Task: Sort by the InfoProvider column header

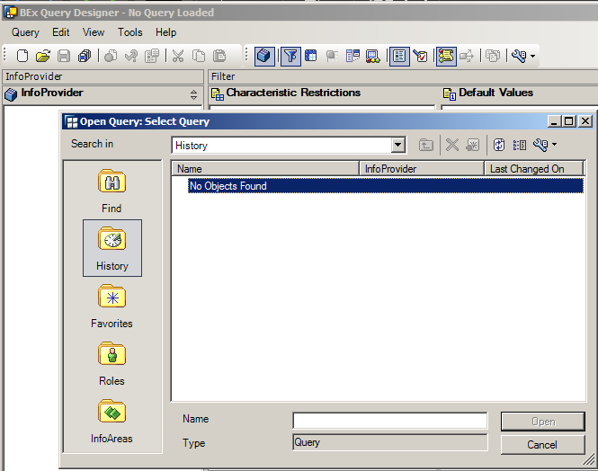Action: pyautogui.click(x=422, y=168)
